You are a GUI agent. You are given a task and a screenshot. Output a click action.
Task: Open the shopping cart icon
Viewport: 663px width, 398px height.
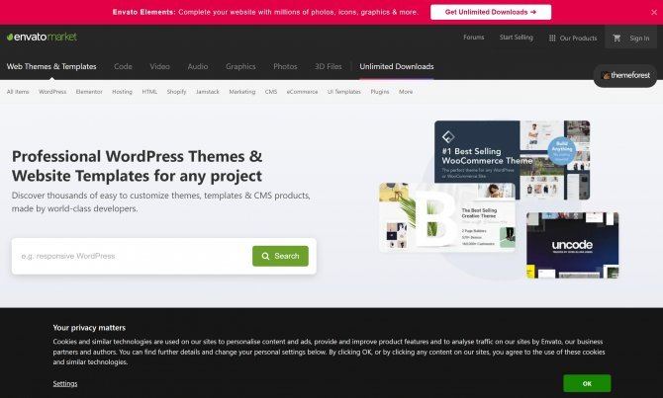[x=616, y=38]
